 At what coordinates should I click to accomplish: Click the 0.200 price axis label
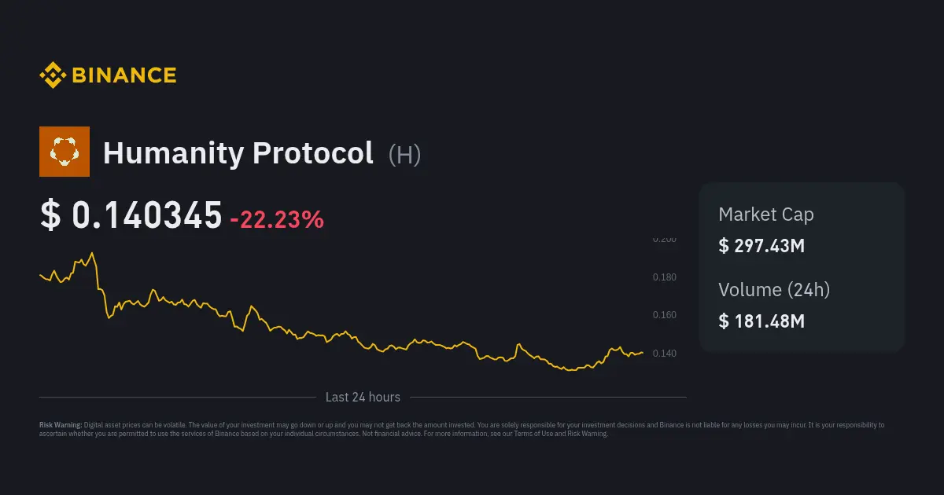click(x=664, y=239)
